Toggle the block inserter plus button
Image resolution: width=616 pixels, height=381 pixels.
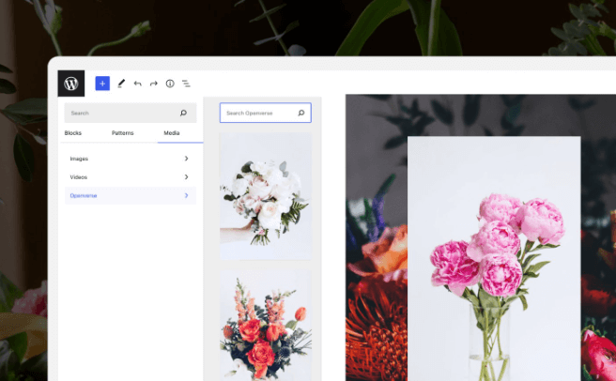click(102, 84)
